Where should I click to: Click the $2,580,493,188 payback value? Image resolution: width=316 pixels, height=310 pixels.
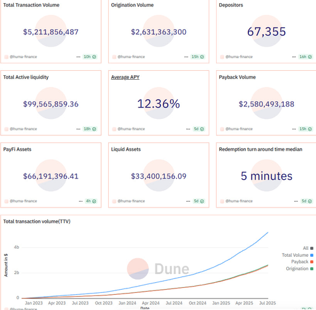267,104
